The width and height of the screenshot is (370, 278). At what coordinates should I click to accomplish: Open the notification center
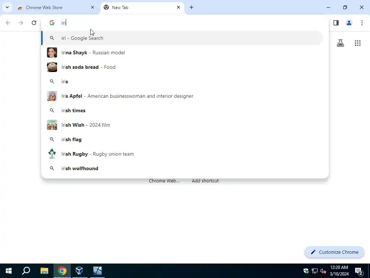[x=359, y=271]
